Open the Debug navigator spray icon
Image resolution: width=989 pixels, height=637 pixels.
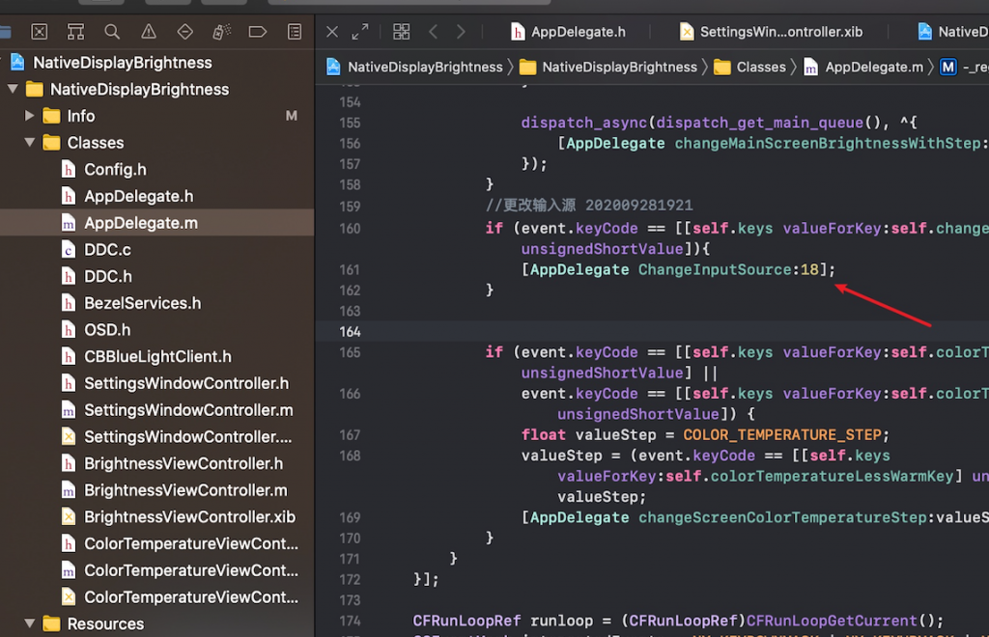[221, 32]
